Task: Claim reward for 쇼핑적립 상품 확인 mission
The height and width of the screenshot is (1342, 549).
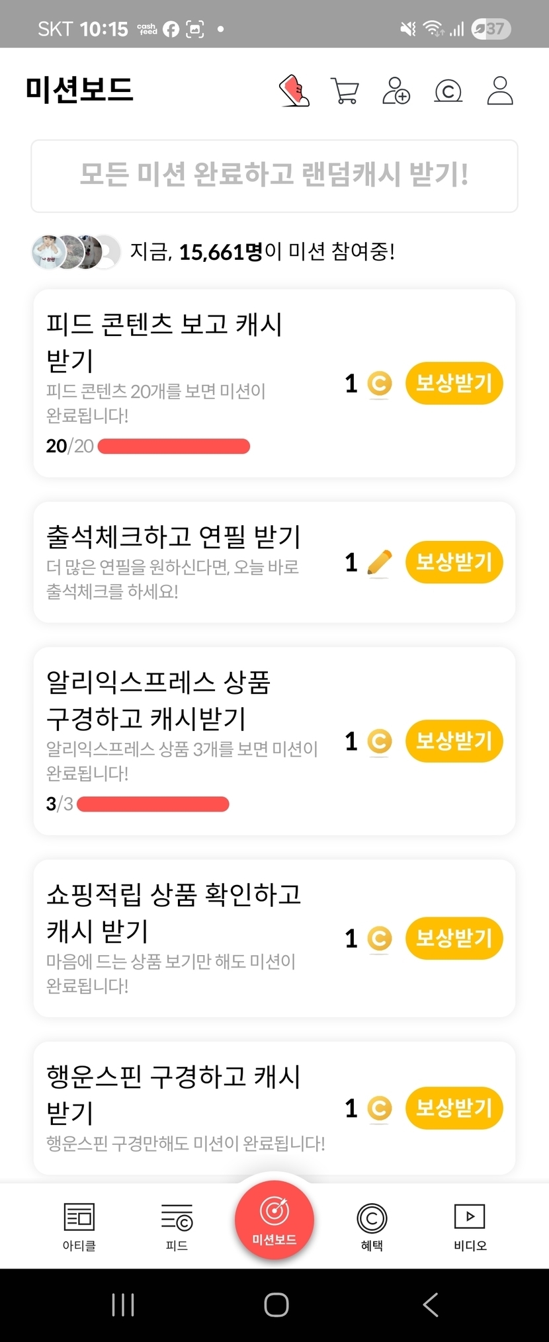Action: (x=454, y=938)
